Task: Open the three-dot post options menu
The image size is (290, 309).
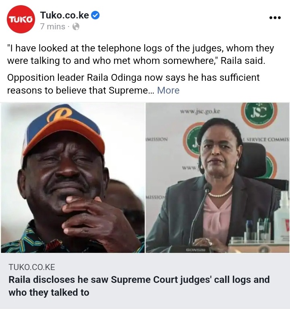Action: 275,18
